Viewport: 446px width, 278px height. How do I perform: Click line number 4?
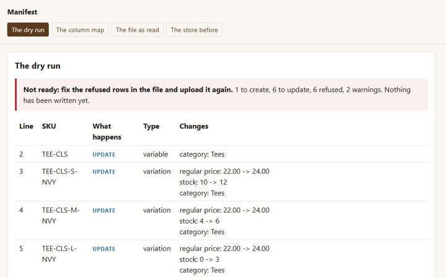pyautogui.click(x=21, y=210)
